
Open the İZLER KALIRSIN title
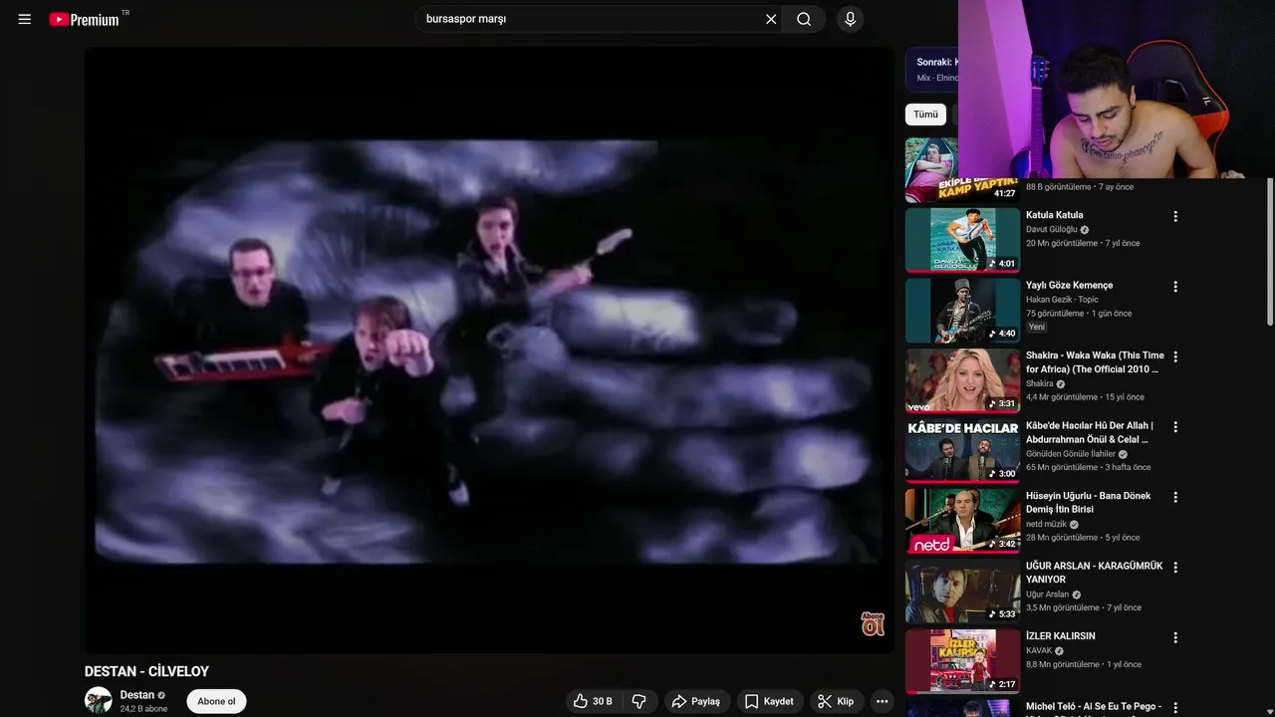[x=1060, y=636]
